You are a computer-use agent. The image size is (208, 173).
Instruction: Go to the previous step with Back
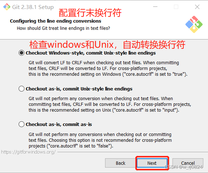[120, 163]
